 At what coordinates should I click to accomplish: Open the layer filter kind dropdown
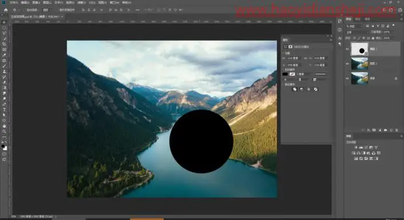(x=354, y=26)
